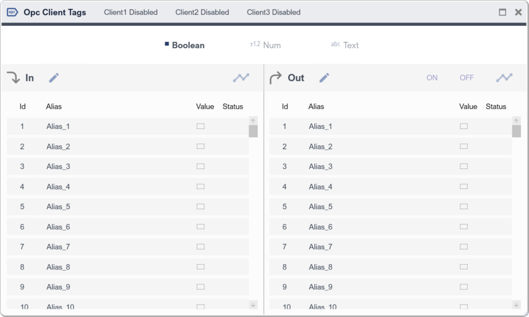Select Alias_5 row in the Out table
This screenshot has width=529, height=317.
point(321,207)
